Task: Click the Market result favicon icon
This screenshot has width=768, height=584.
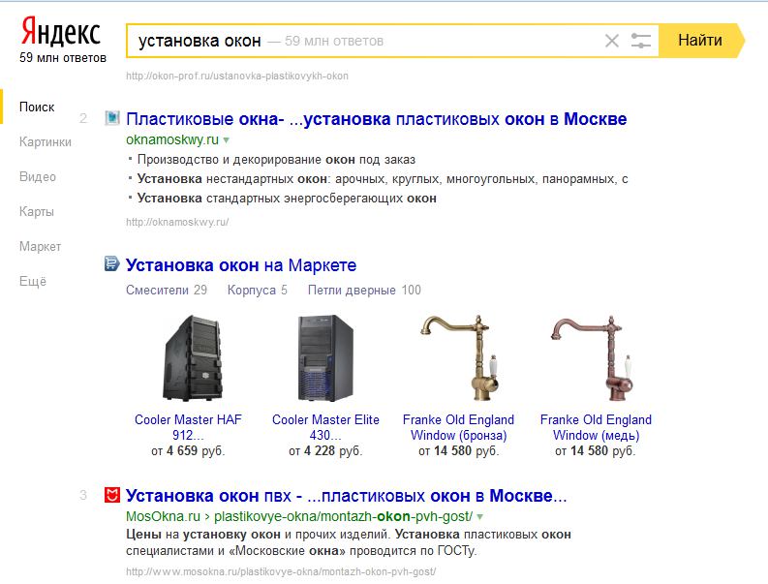Action: 111,263
